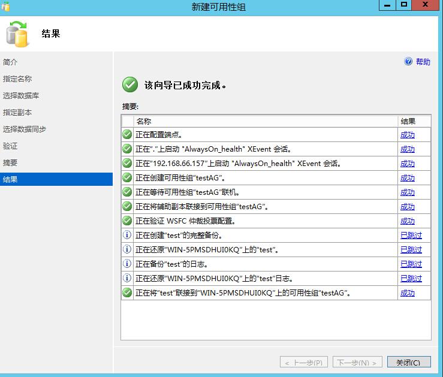Click green check icon for 正在创建可用性组 row
Viewport: 443px width, 377px height.
(127, 177)
